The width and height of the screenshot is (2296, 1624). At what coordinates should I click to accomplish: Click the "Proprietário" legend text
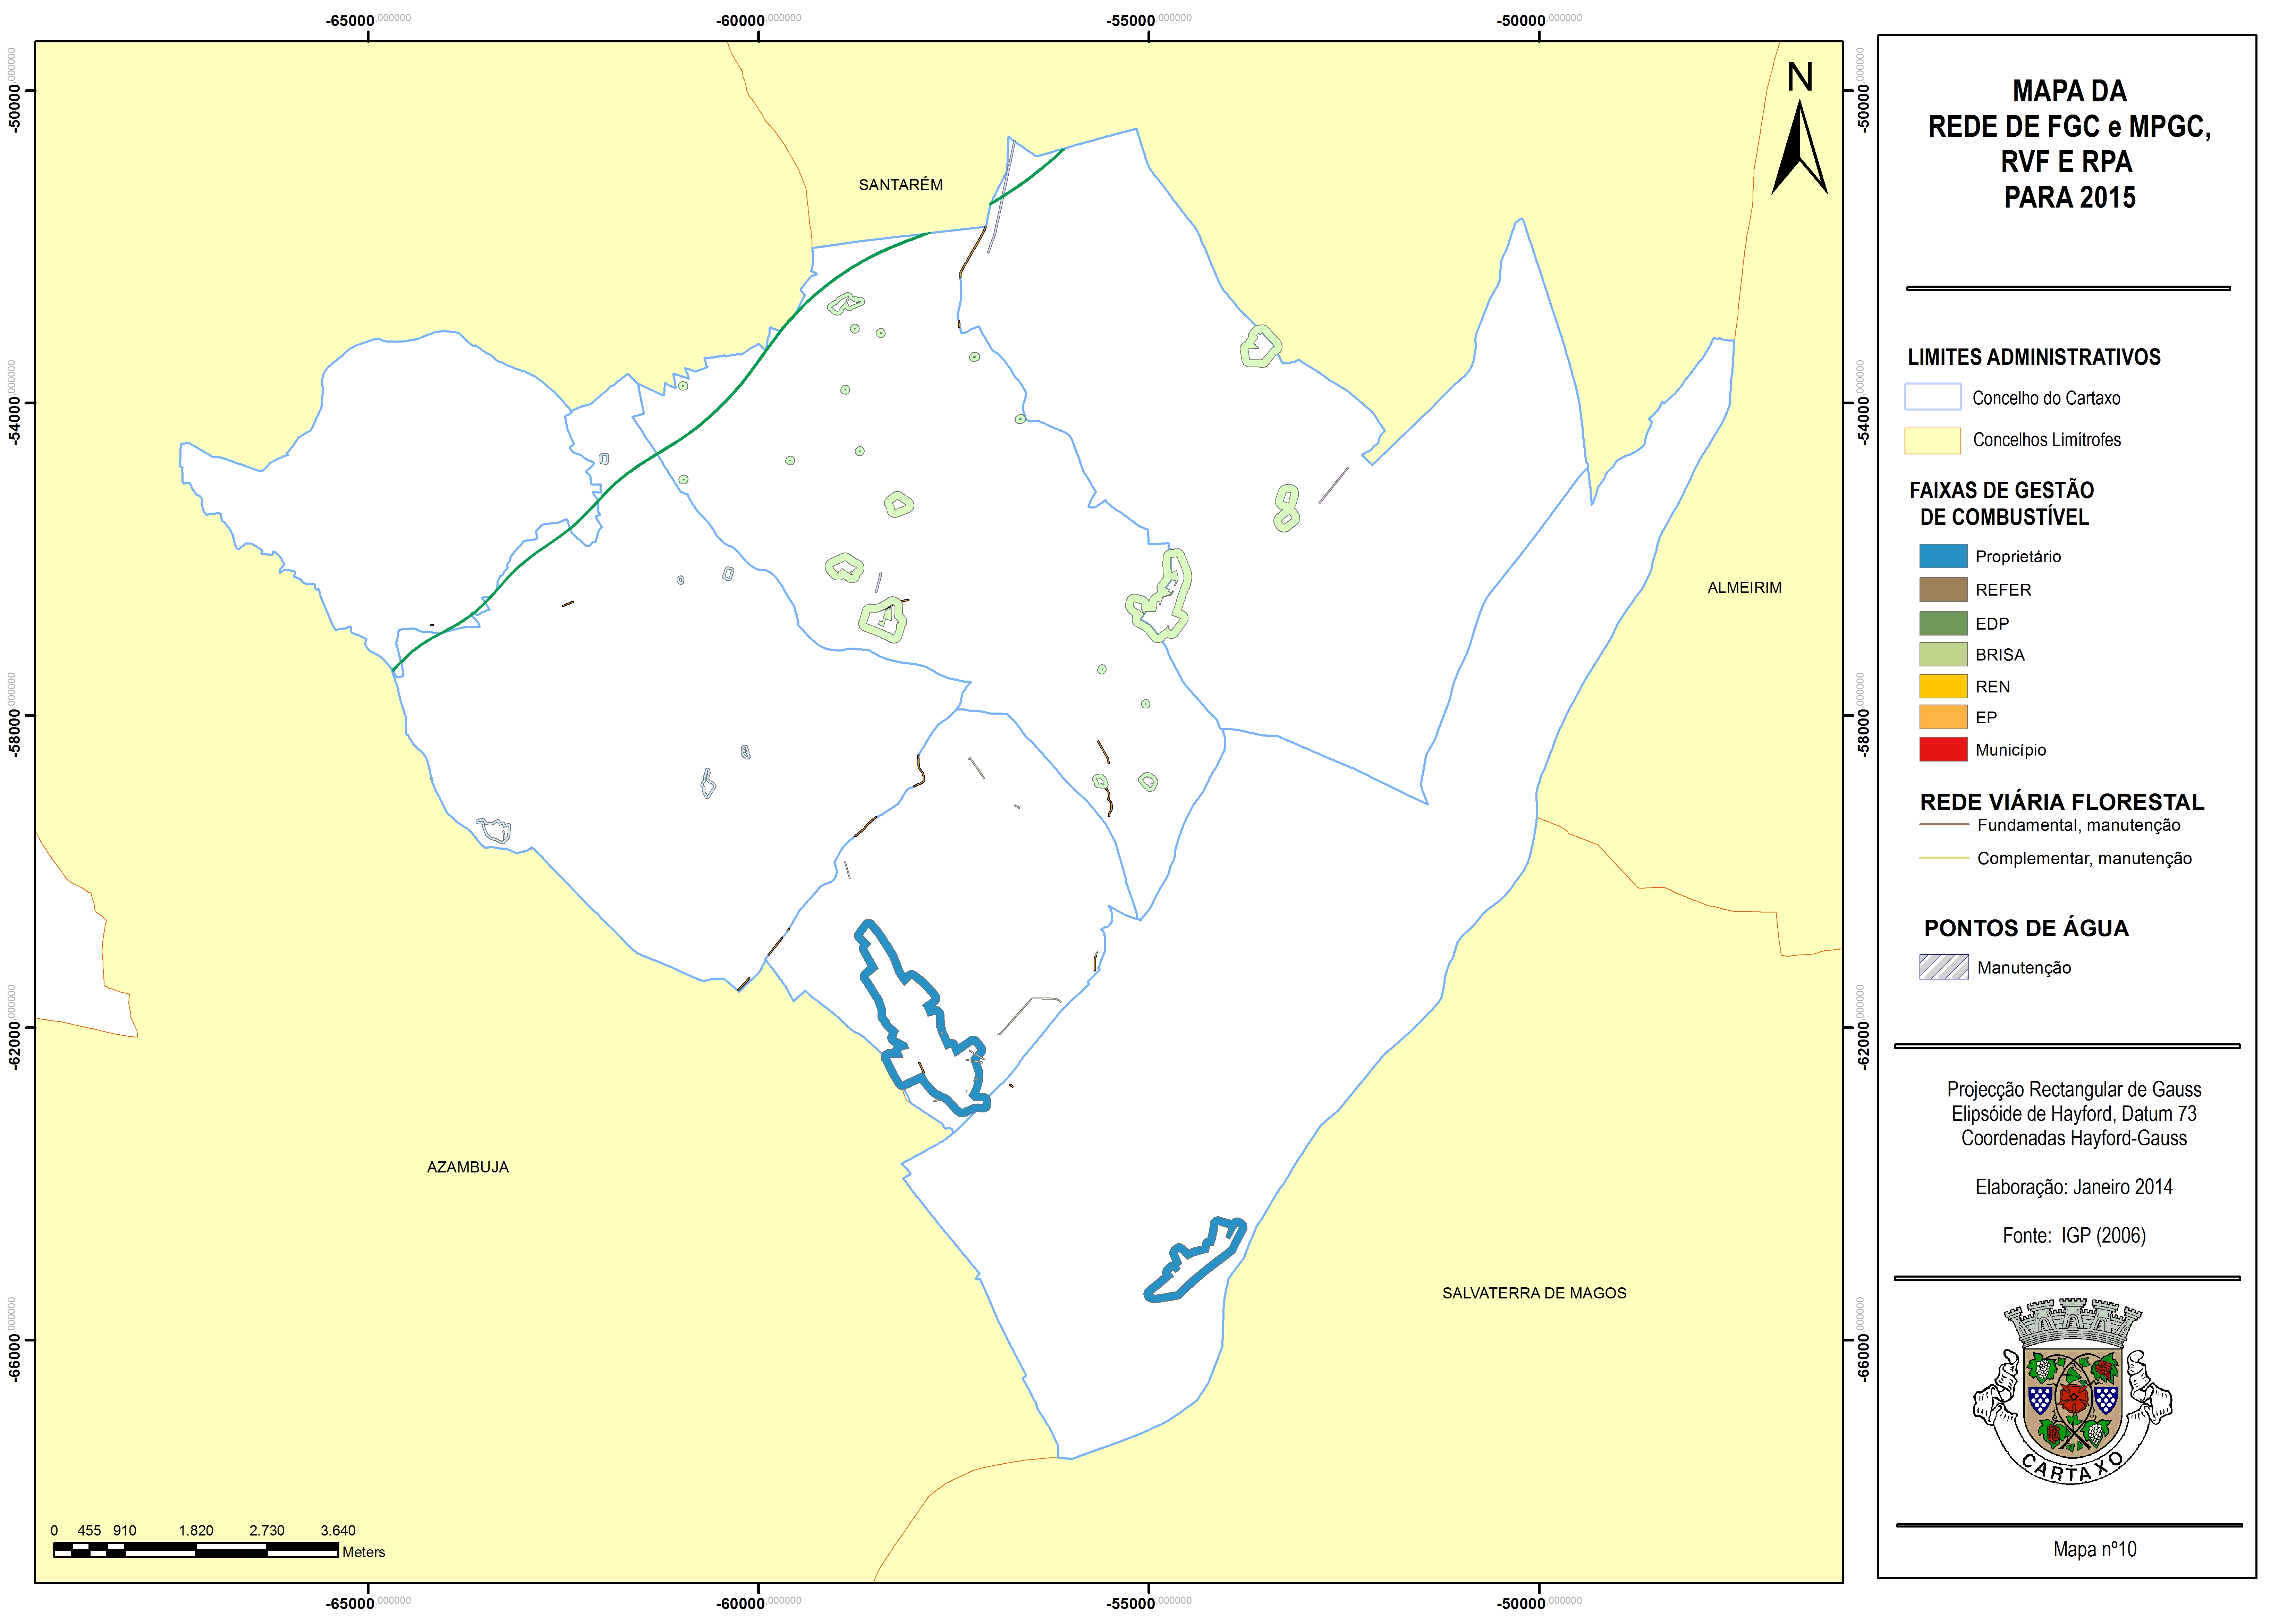2018,557
